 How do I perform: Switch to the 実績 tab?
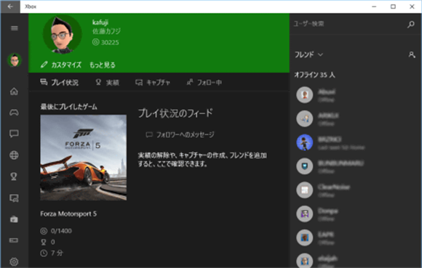pos(108,82)
